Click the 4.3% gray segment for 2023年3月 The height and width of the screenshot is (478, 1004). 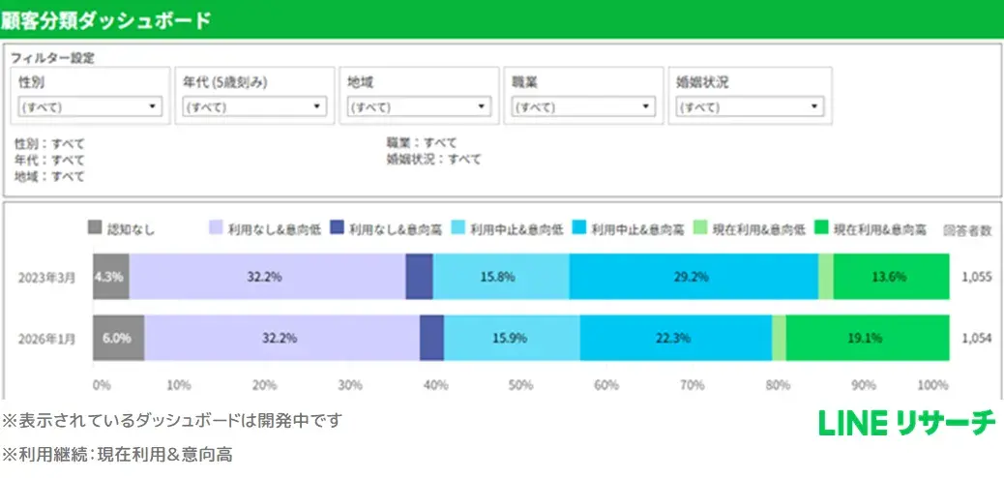pos(110,277)
